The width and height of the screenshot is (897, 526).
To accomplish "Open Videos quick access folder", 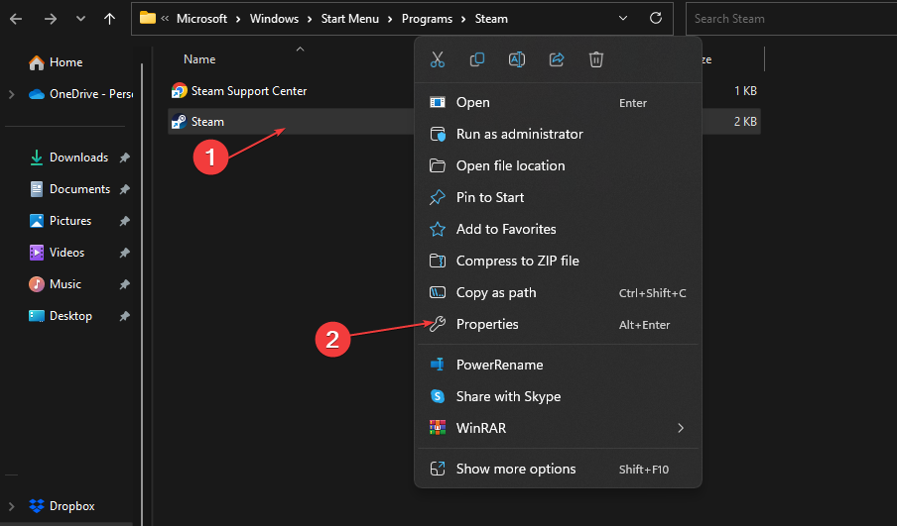I will click(x=57, y=253).
